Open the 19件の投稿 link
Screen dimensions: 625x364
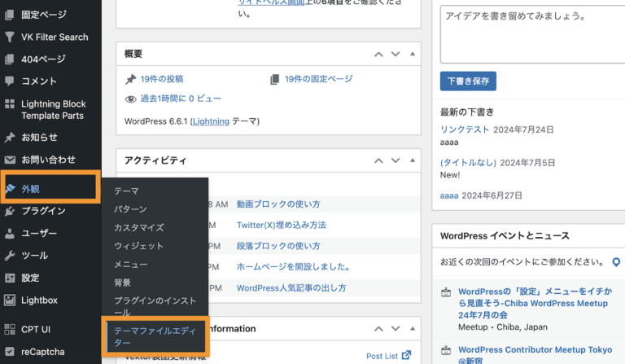[x=161, y=79]
